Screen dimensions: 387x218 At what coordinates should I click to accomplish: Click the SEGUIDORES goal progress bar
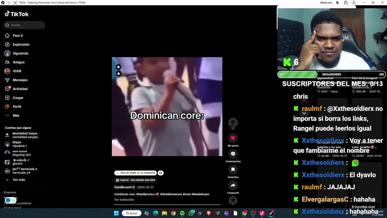(x=331, y=74)
